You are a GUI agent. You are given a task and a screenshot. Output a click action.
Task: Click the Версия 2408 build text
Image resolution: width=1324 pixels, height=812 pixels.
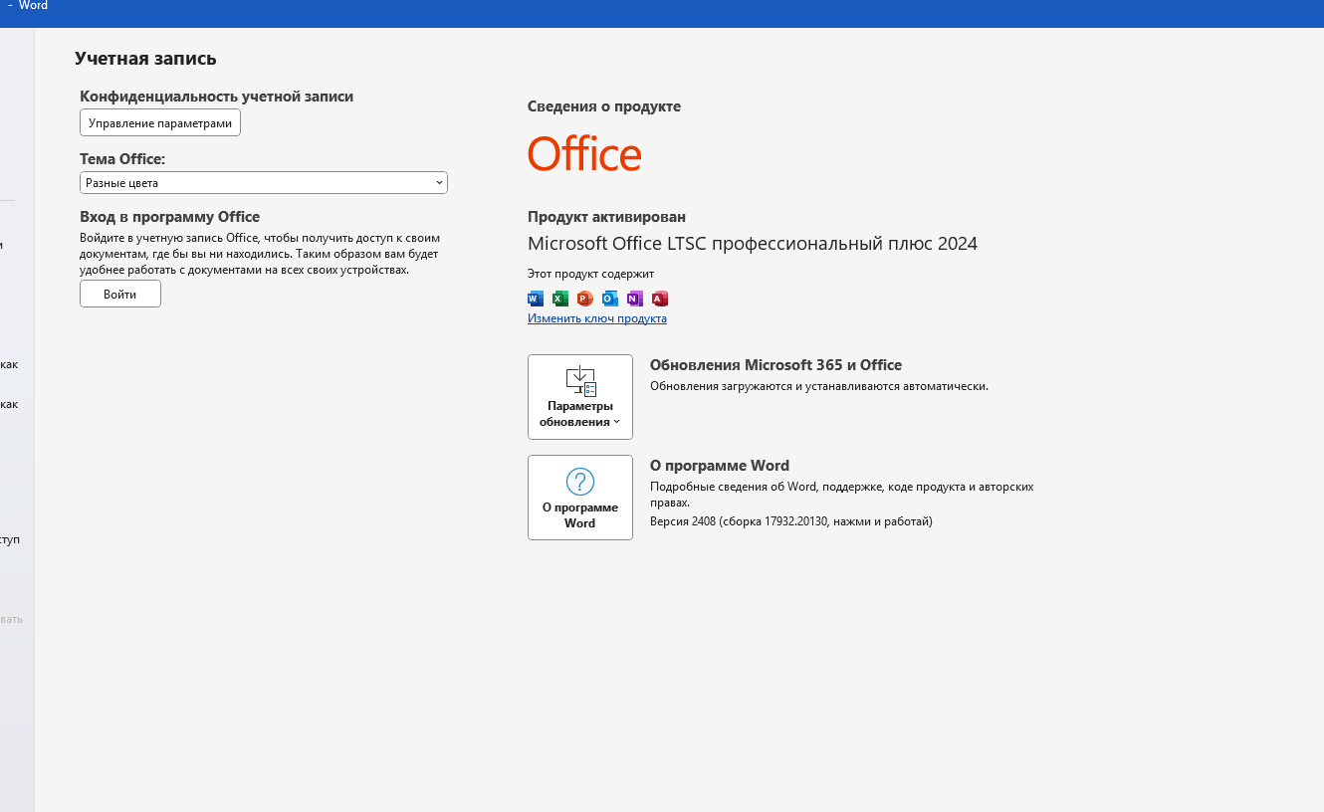pyautogui.click(x=791, y=521)
